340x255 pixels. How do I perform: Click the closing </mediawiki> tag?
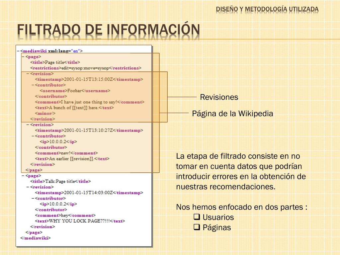coord(35,238)
